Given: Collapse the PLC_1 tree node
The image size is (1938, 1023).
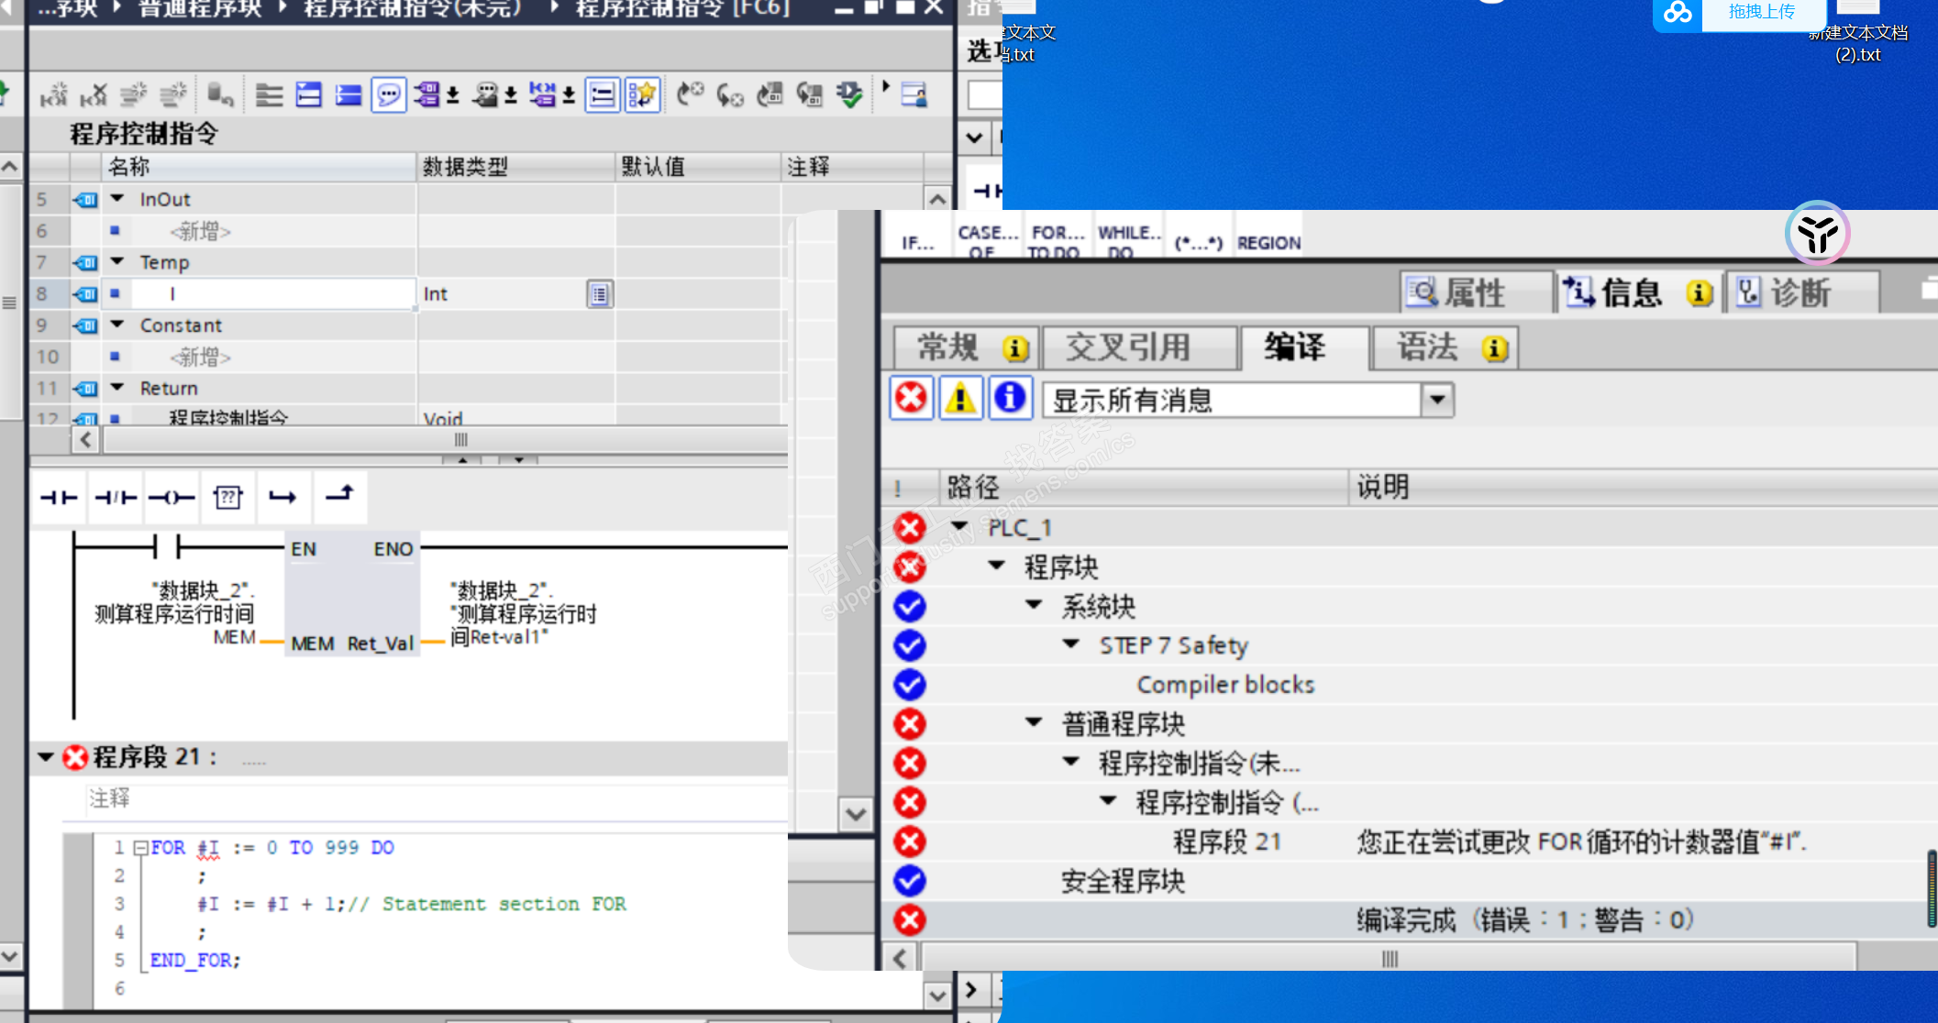Looking at the screenshot, I should point(960,526).
